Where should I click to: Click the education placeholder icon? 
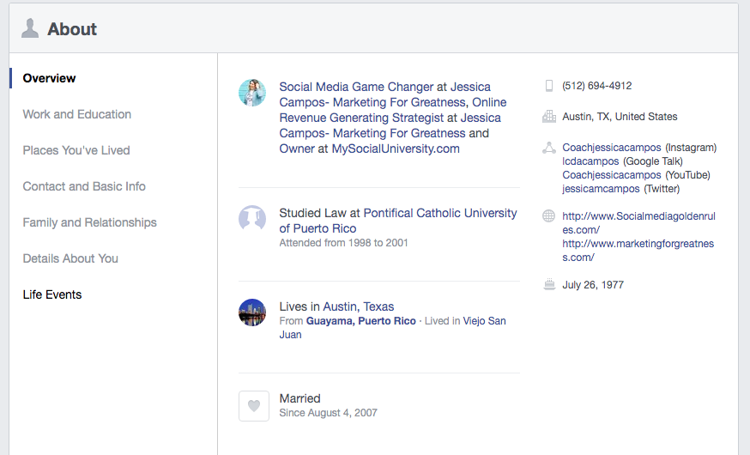[x=252, y=219]
